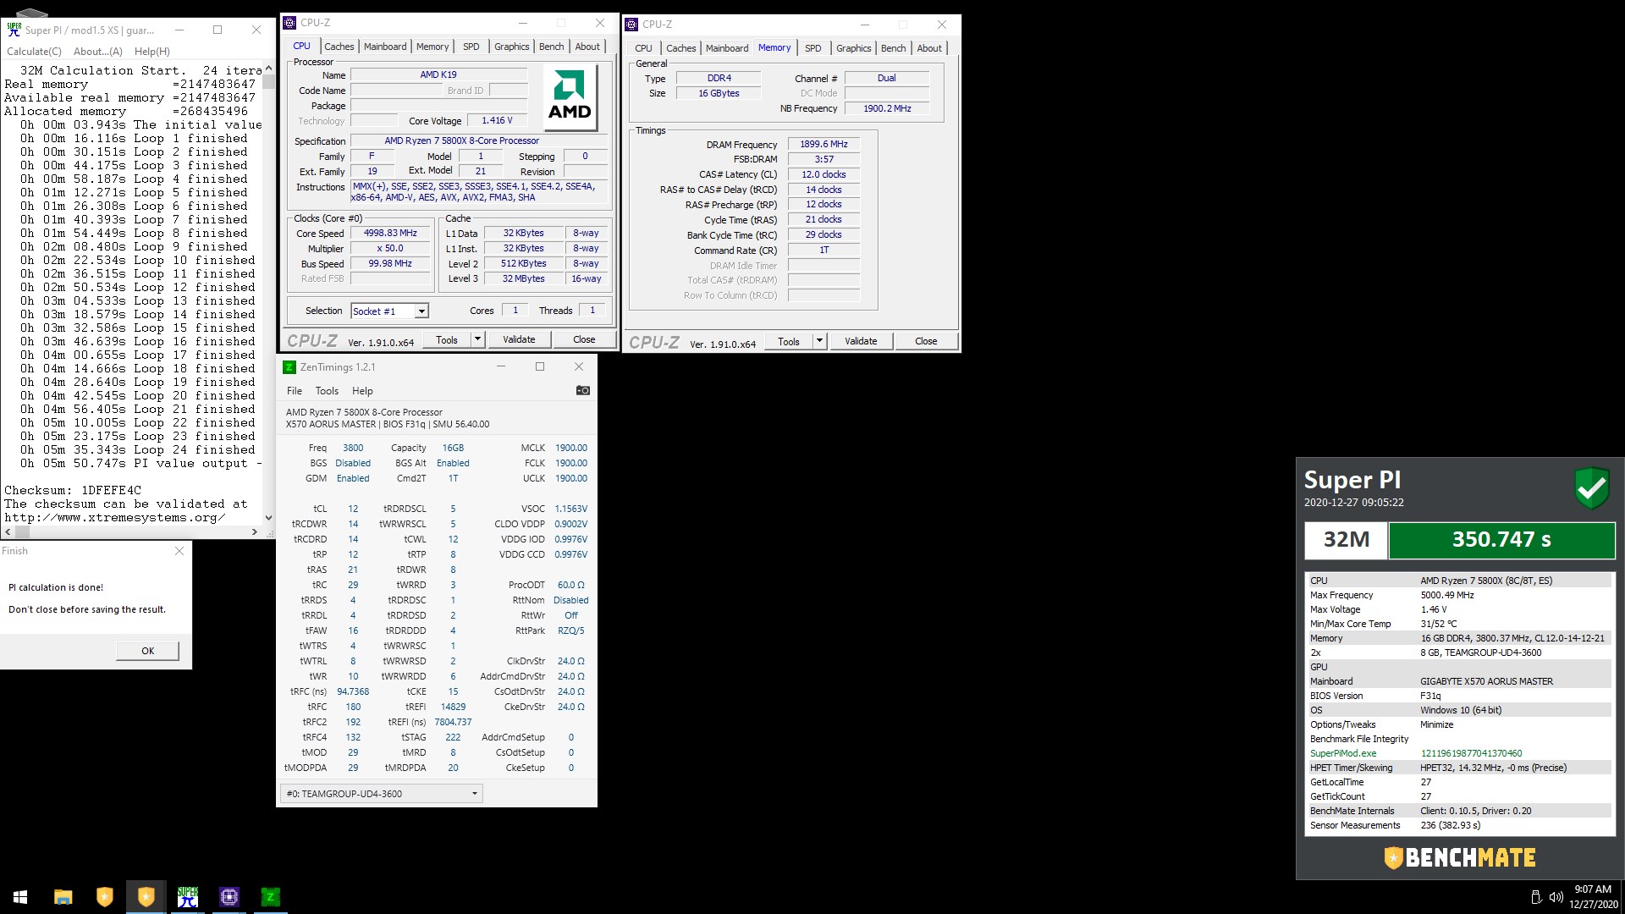The image size is (1625, 914).
Task: Click the BenchMate logo at panel bottom
Action: click(1460, 857)
